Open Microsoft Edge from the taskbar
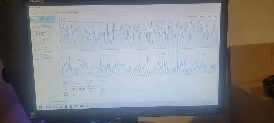This screenshot has width=274, height=123. [x=66, y=107]
